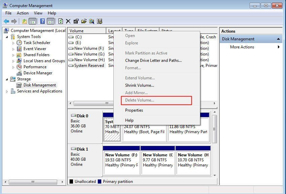Image resolution: width=286 pixels, height=194 pixels.
Task: Click the System Tools icon in tree
Action: coord(13,37)
